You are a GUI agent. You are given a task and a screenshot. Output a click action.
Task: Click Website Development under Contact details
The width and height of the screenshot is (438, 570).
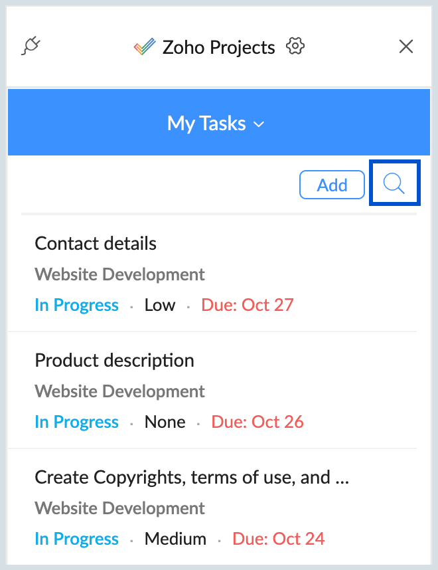119,274
